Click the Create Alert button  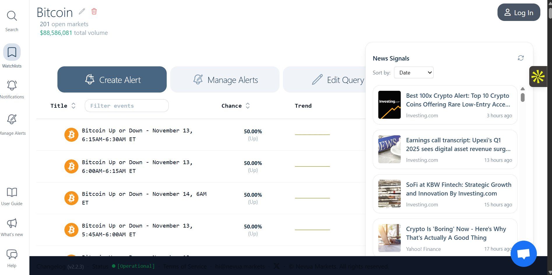112,79
